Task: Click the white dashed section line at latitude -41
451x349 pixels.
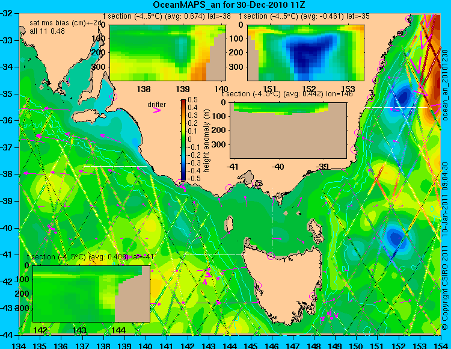Action: click(x=215, y=255)
